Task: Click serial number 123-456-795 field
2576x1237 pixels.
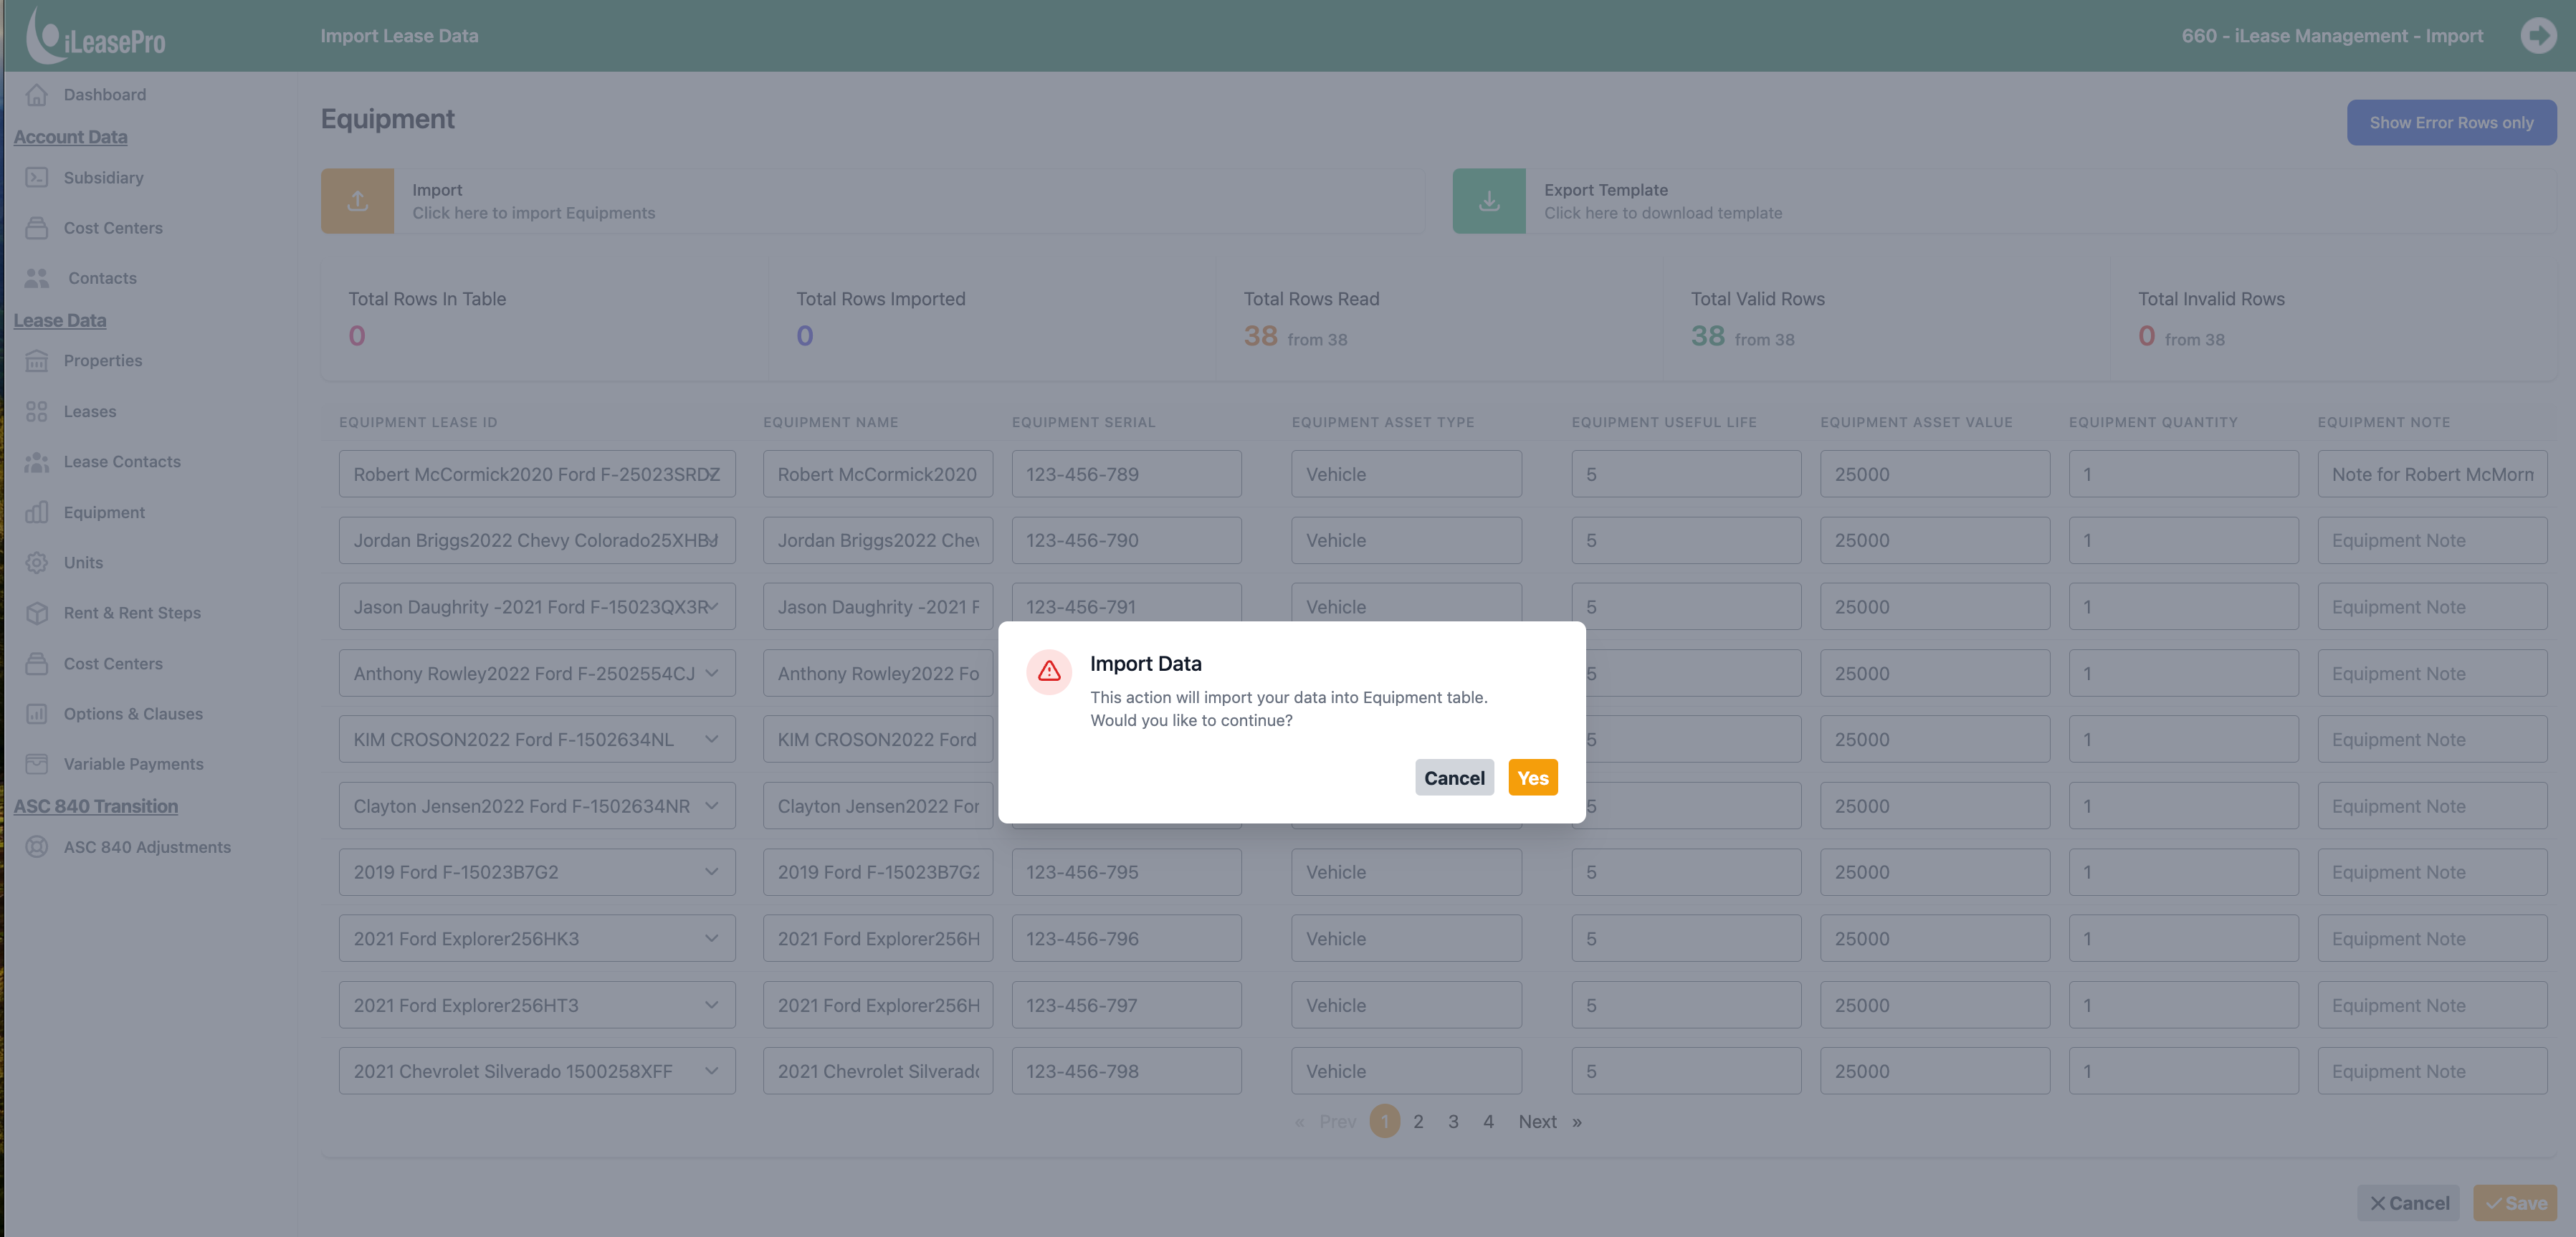Action: coord(1127,872)
